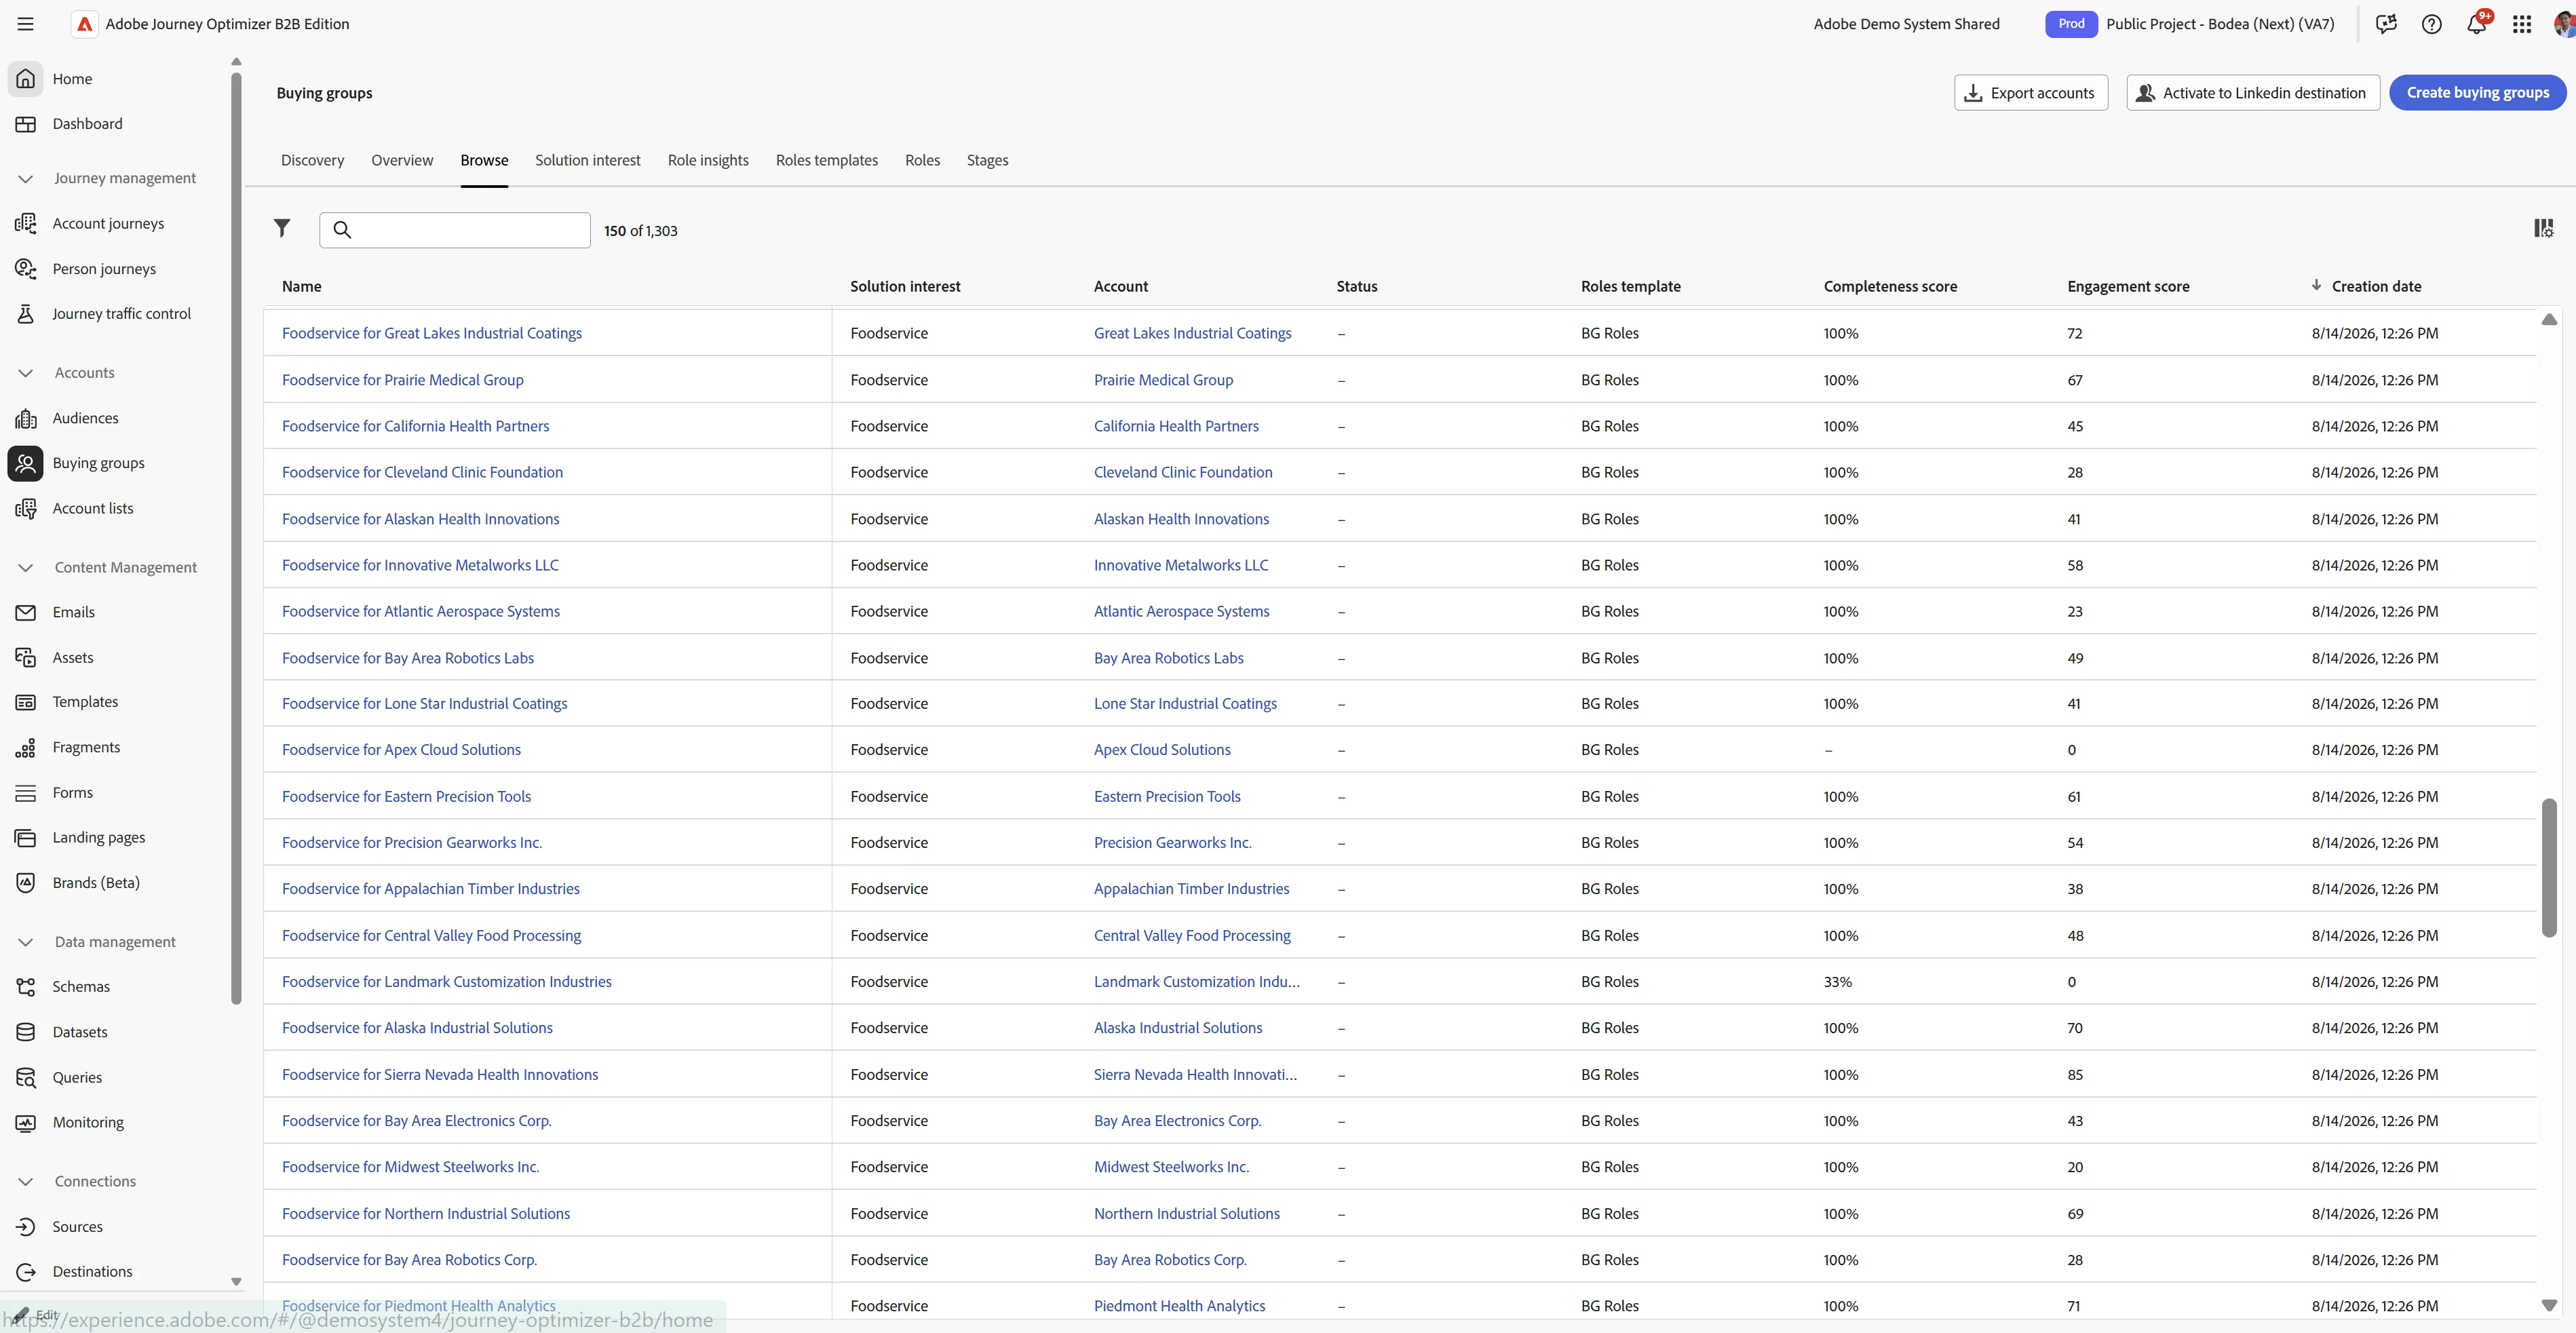
Task: Open Monitoring in sidebar
Action: (88, 1122)
